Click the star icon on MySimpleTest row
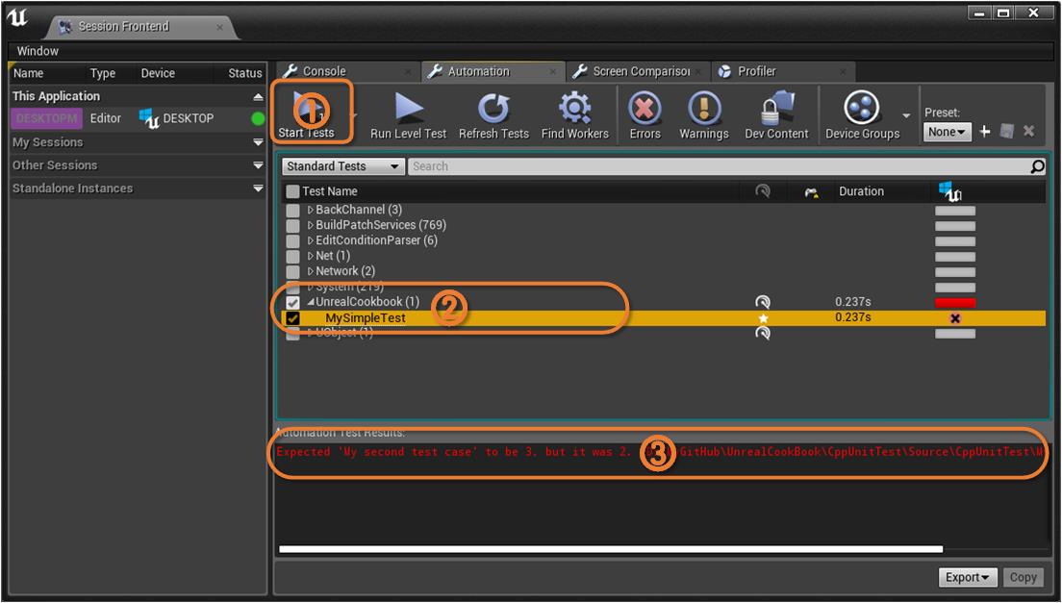The image size is (1062, 603). tap(764, 318)
